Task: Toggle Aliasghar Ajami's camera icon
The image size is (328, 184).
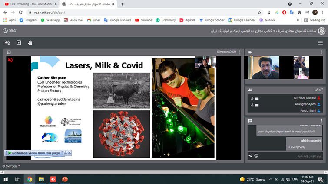Action: tap(257, 104)
